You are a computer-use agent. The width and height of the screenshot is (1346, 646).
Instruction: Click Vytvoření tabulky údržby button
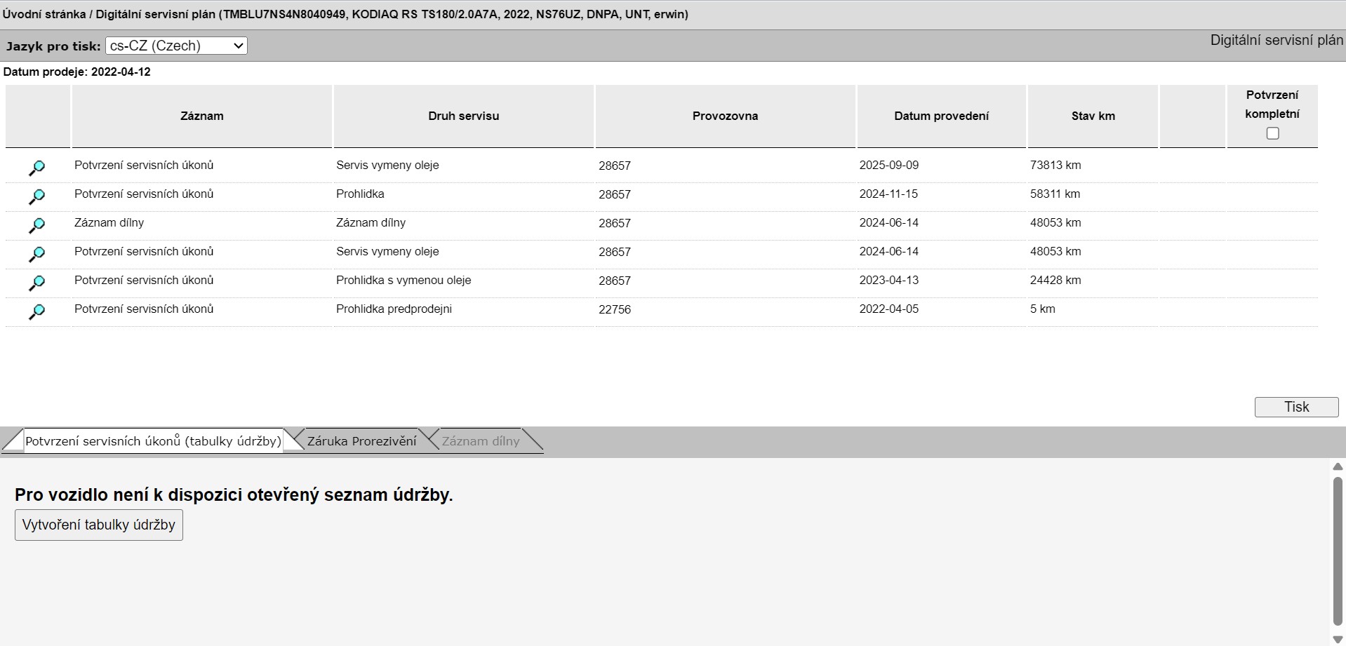tap(99, 525)
